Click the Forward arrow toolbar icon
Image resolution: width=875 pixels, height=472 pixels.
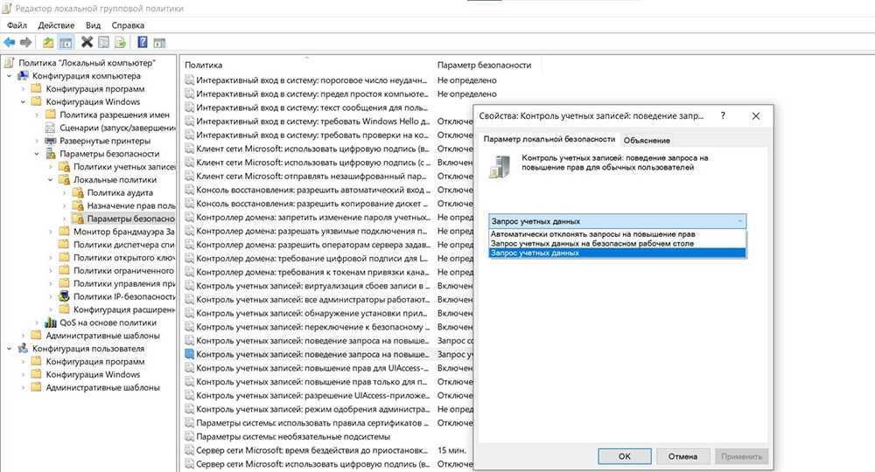(x=26, y=42)
